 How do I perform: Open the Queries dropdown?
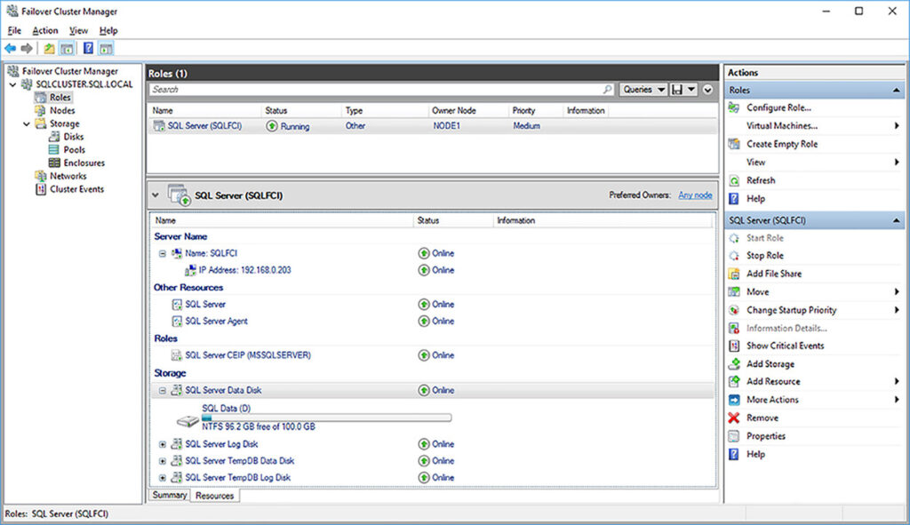tap(643, 90)
